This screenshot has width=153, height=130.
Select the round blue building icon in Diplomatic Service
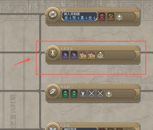tap(83, 94)
